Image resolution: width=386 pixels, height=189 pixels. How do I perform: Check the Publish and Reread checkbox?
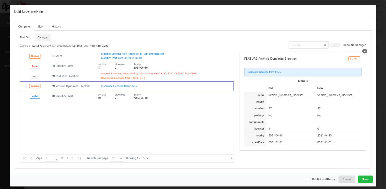click(x=309, y=179)
